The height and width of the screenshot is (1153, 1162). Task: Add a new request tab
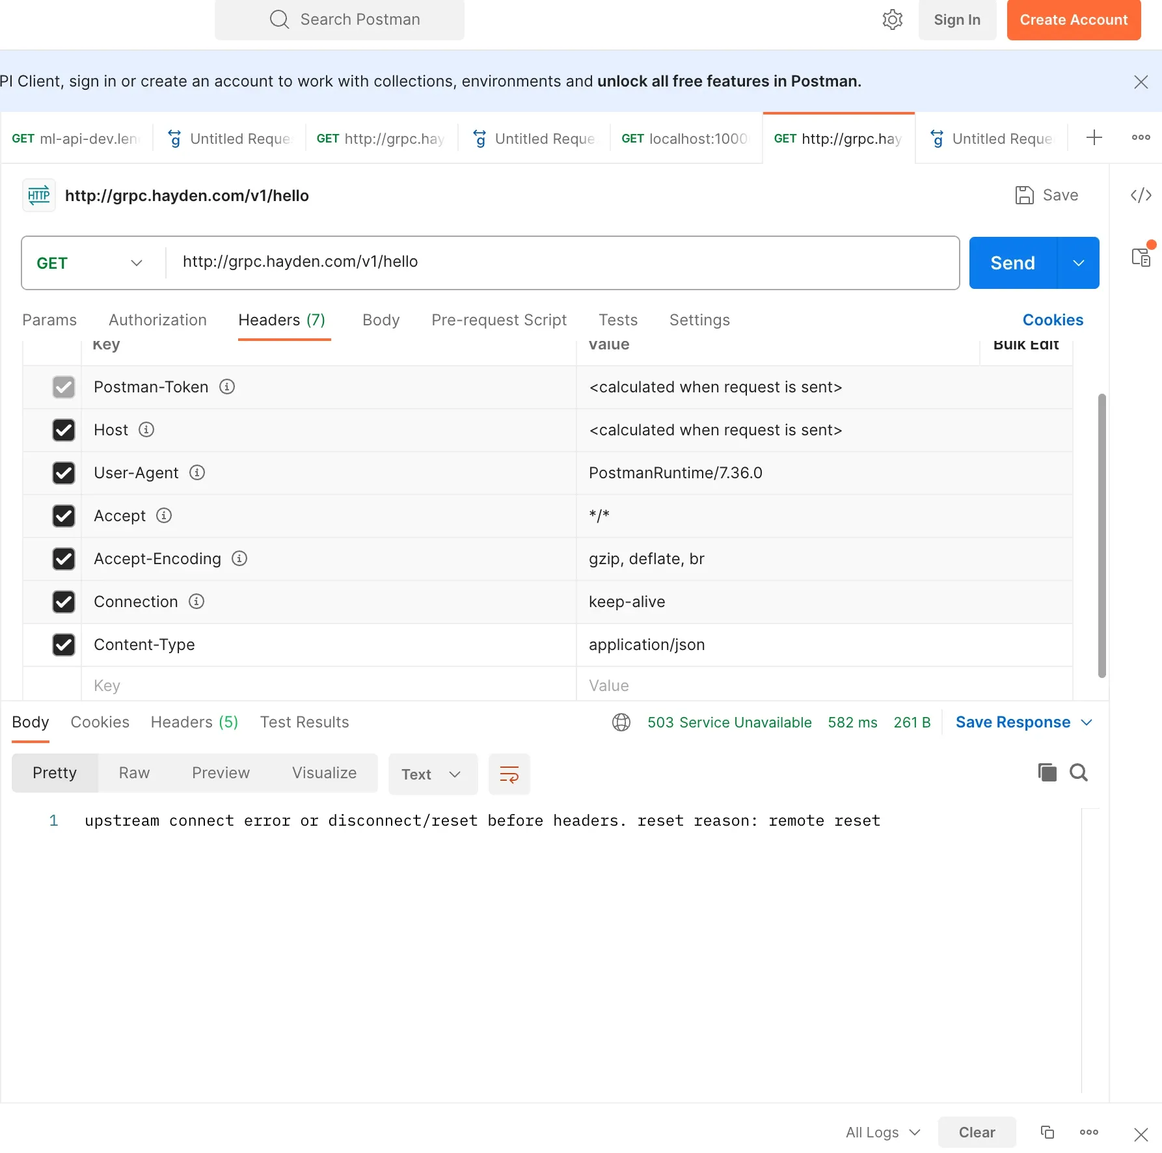point(1094,137)
